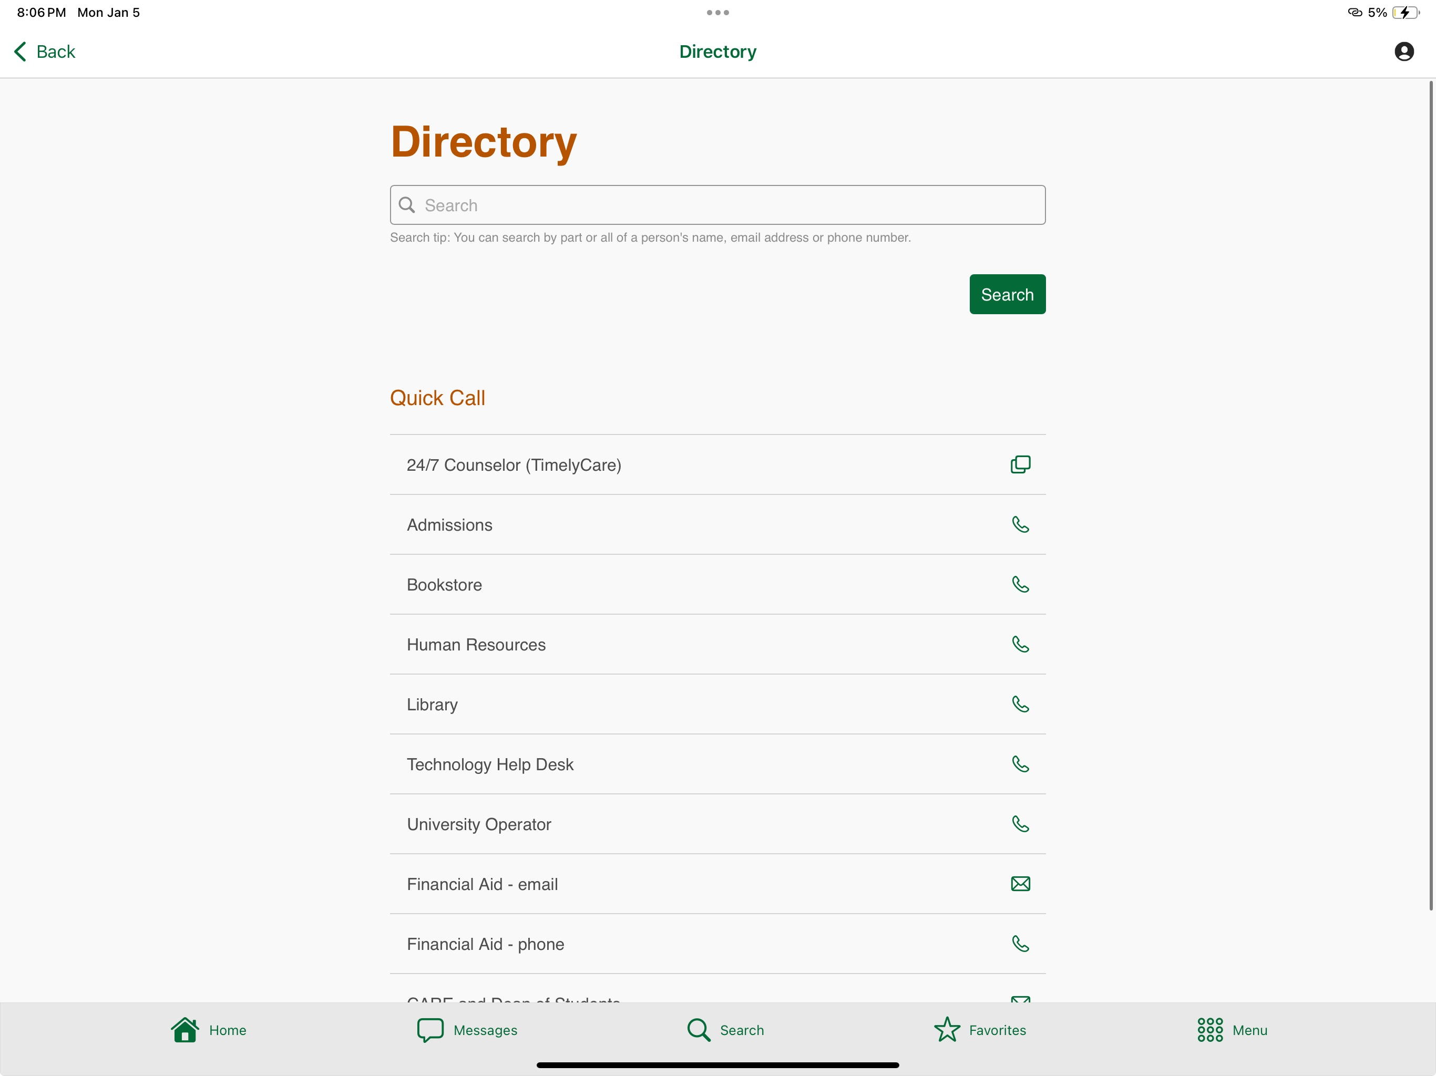The height and width of the screenshot is (1076, 1436).
Task: Call University Operator via phone icon
Action: (x=1020, y=823)
